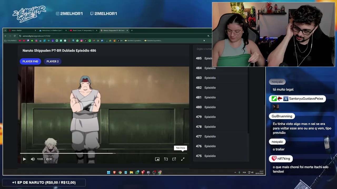Open the system volume control
This screenshot has height=189, width=337.
pyautogui.click(x=252, y=172)
